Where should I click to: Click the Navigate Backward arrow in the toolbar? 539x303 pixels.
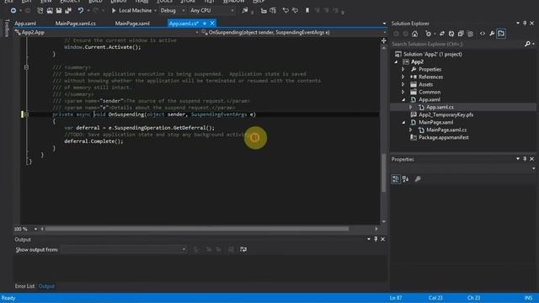(13, 11)
